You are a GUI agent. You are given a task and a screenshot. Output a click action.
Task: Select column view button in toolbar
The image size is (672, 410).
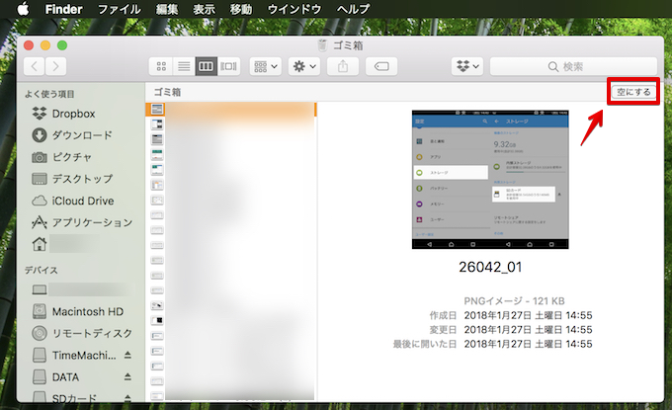[206, 66]
